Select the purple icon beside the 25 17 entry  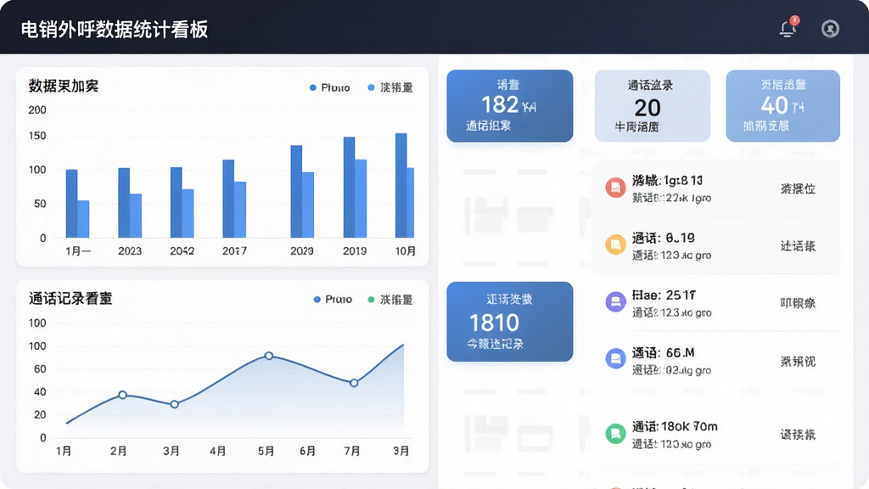pos(615,302)
